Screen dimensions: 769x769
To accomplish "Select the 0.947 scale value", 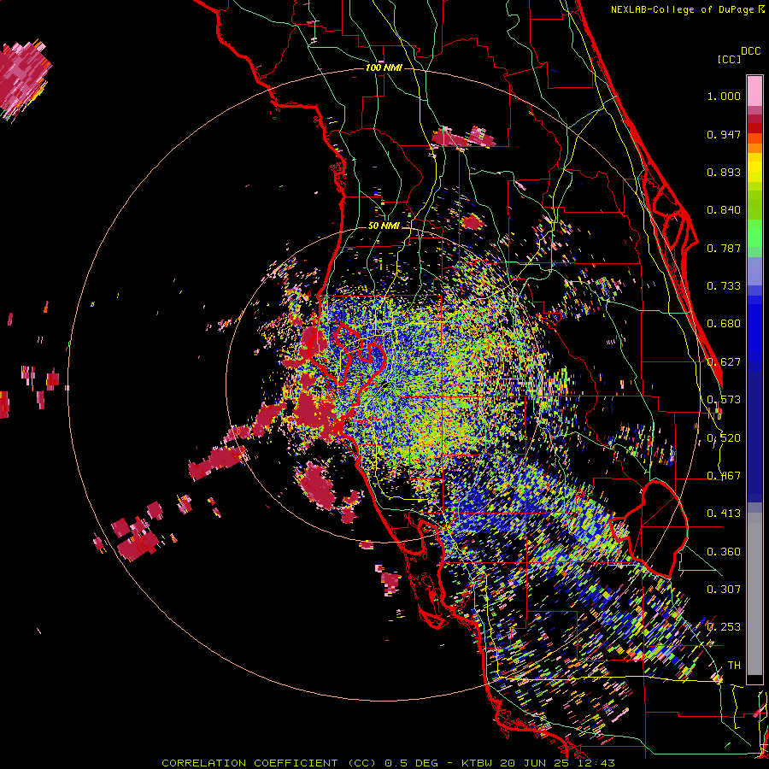I will point(724,134).
